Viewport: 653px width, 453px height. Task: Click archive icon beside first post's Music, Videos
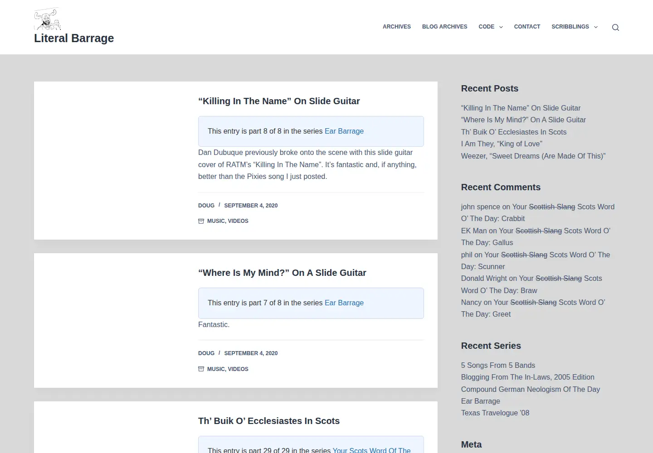click(201, 221)
